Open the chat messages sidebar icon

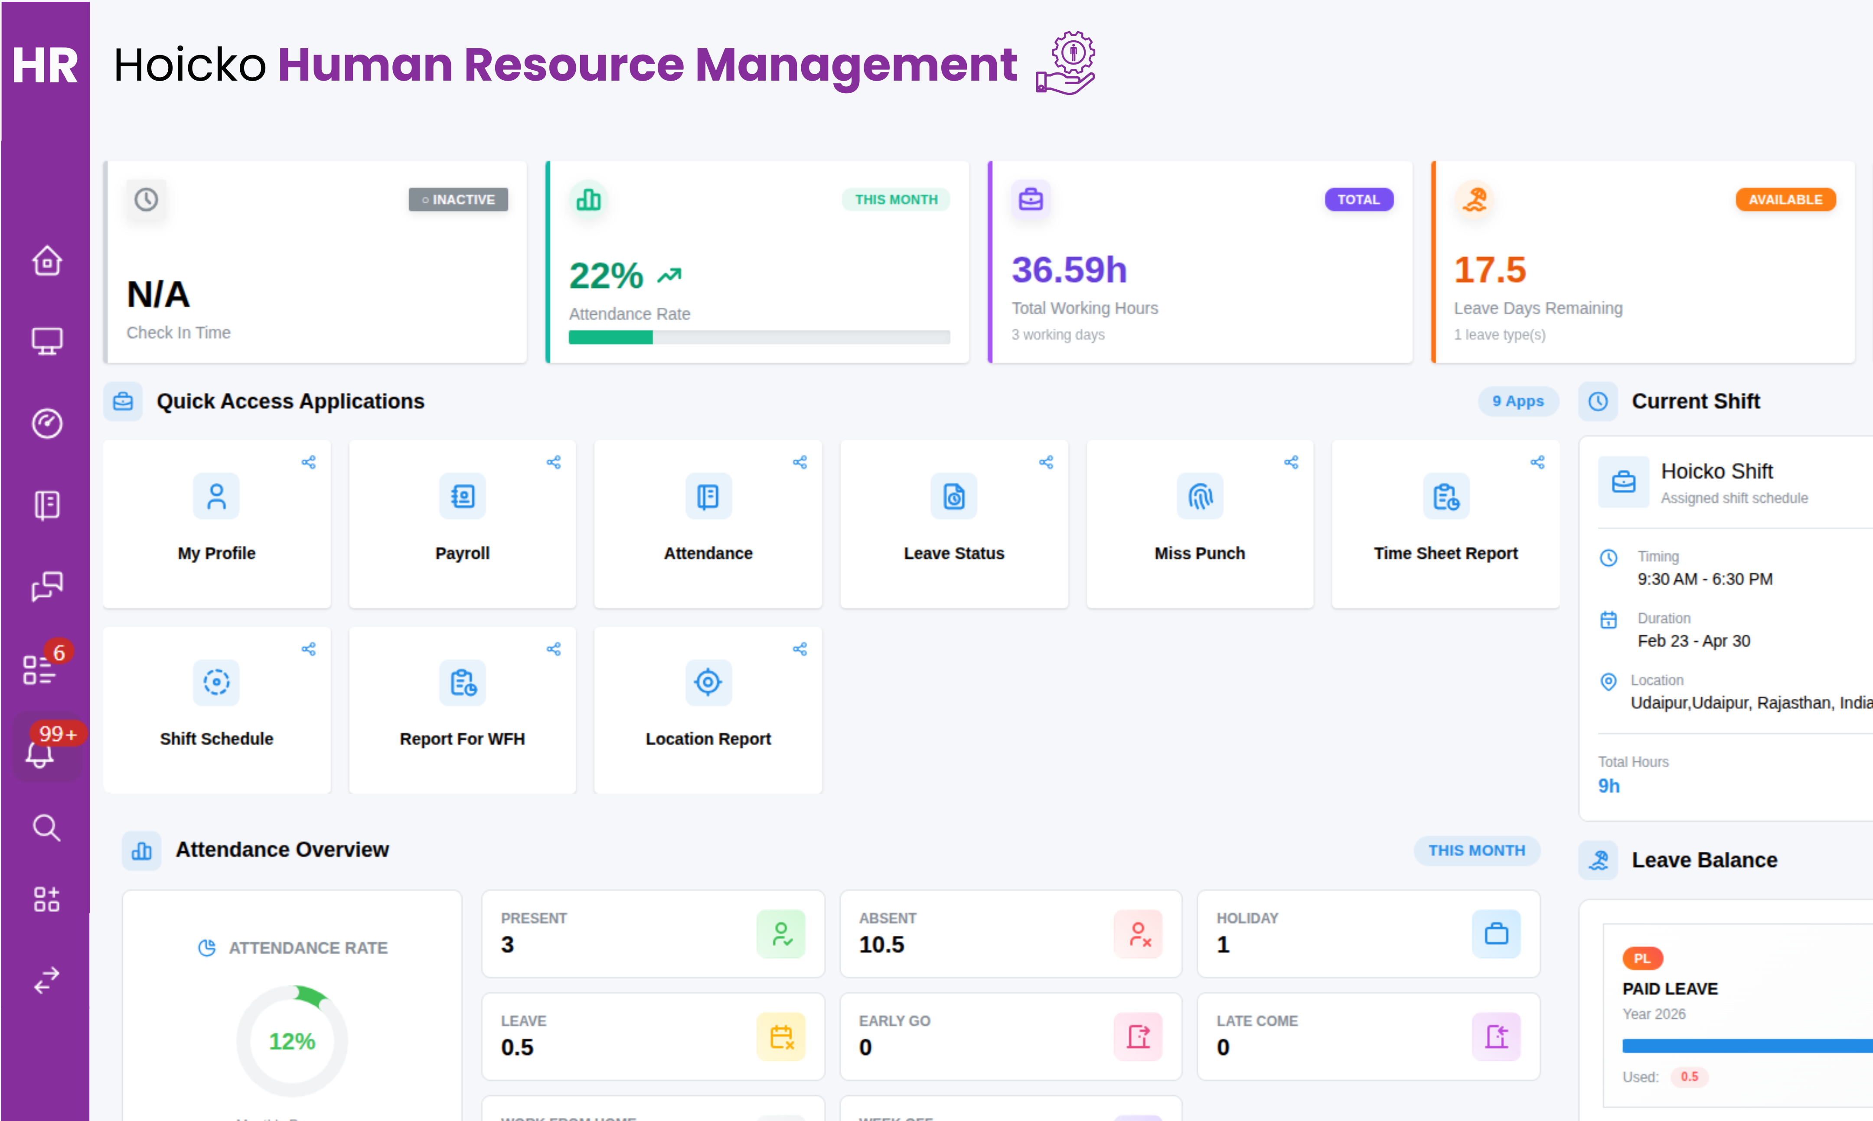(x=47, y=586)
